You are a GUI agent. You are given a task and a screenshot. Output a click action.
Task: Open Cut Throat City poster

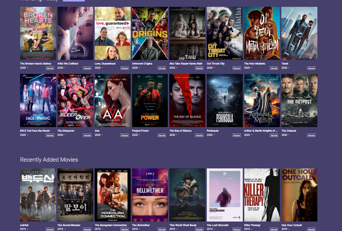(x=225, y=33)
